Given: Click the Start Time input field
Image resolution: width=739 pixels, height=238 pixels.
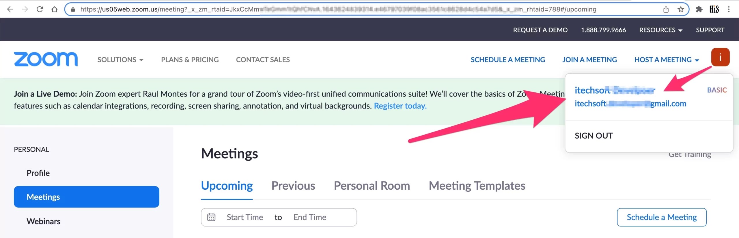Looking at the screenshot, I should [245, 217].
